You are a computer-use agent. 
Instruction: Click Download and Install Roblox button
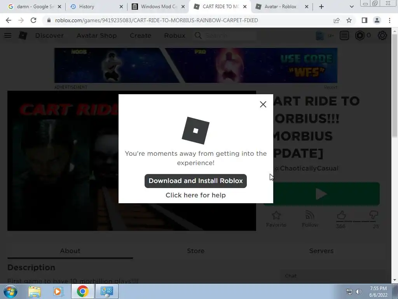196,181
